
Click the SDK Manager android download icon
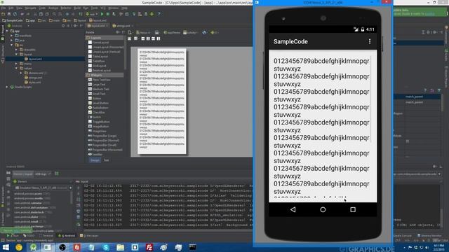pyautogui.click(x=152, y=14)
